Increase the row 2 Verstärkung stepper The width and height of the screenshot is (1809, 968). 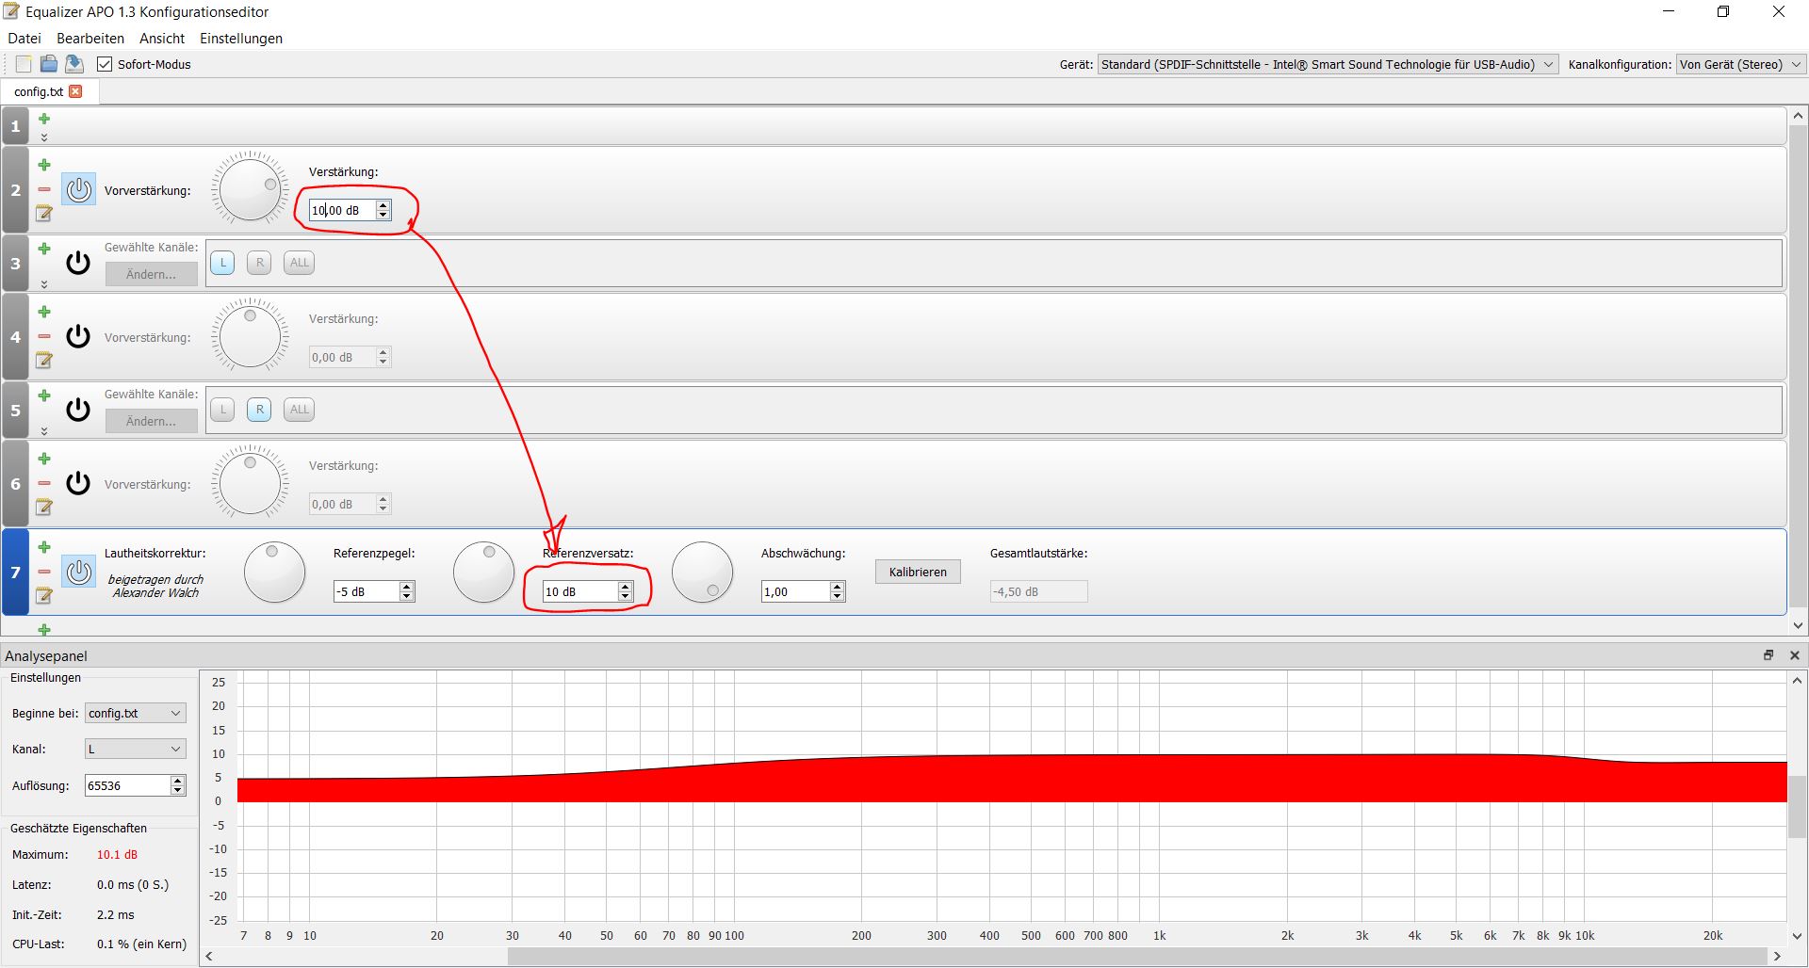(383, 205)
